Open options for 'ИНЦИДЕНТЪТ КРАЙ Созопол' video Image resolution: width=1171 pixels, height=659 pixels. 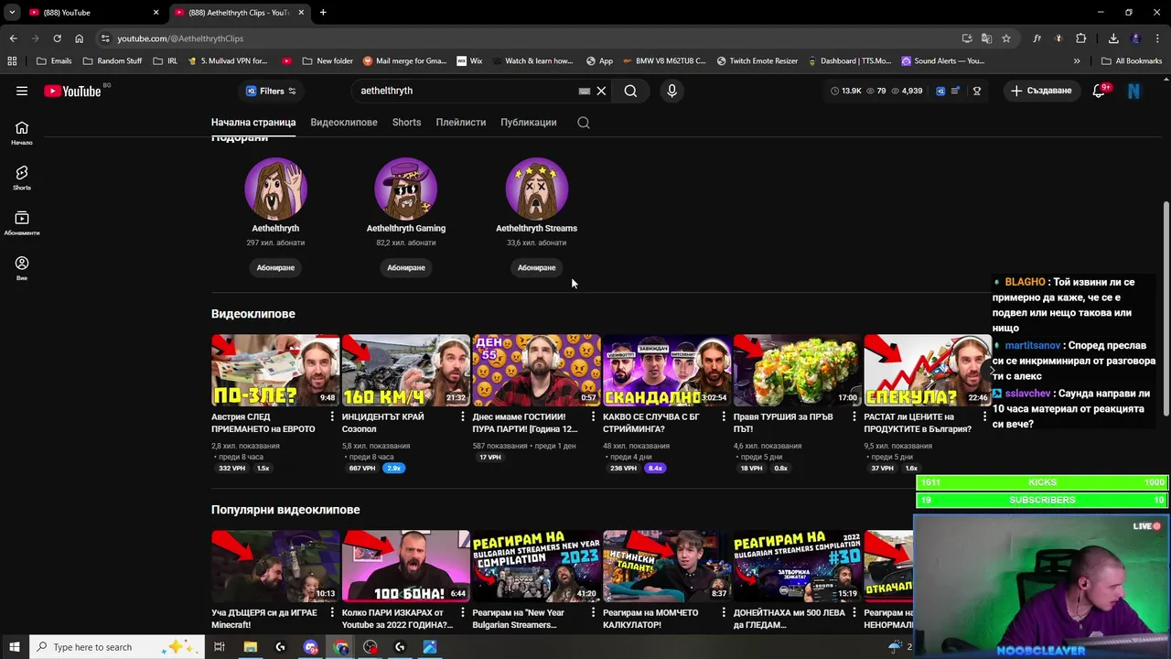click(x=463, y=417)
